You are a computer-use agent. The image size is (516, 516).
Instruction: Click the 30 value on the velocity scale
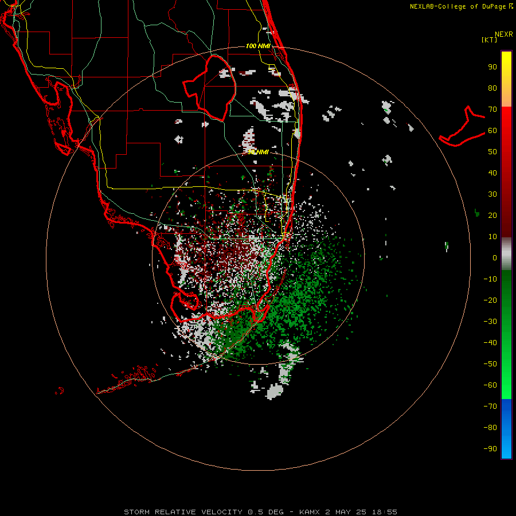492,194
